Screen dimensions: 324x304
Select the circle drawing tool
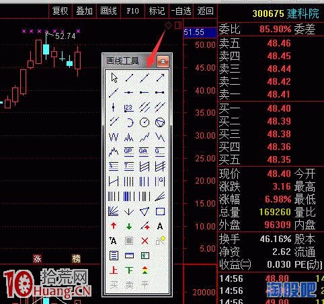pos(145,122)
